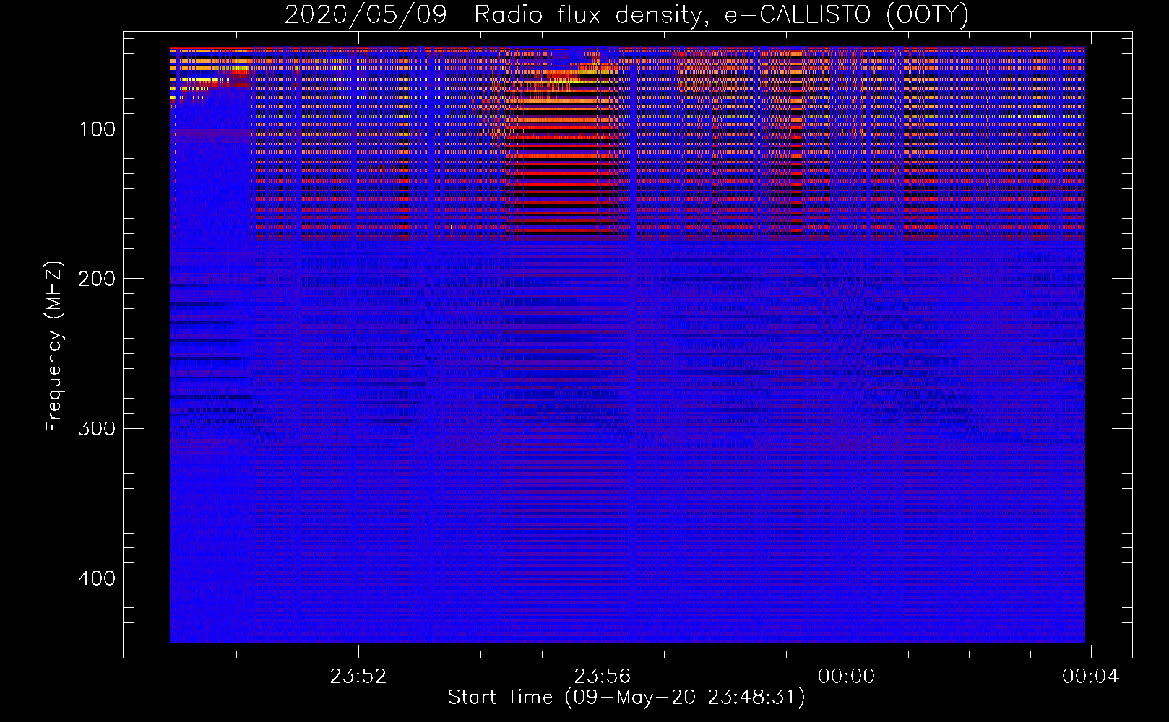
Task: Click the 23:52 time tick label
Action: 358,677
